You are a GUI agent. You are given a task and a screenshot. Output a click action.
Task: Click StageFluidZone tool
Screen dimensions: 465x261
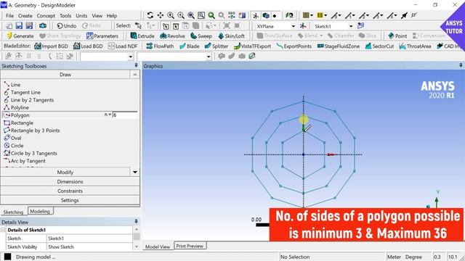(x=338, y=46)
